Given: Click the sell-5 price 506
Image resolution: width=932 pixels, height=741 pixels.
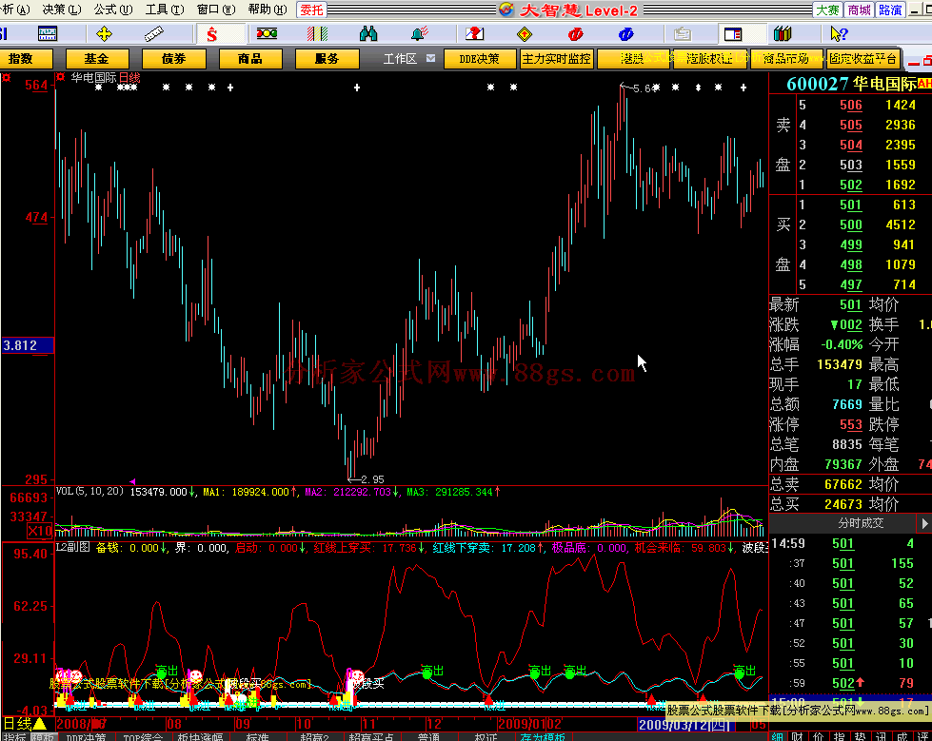Looking at the screenshot, I should click(850, 105).
